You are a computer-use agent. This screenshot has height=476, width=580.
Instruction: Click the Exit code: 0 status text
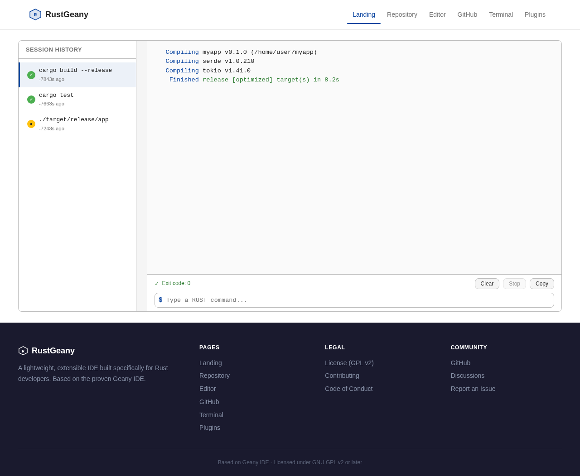(176, 284)
